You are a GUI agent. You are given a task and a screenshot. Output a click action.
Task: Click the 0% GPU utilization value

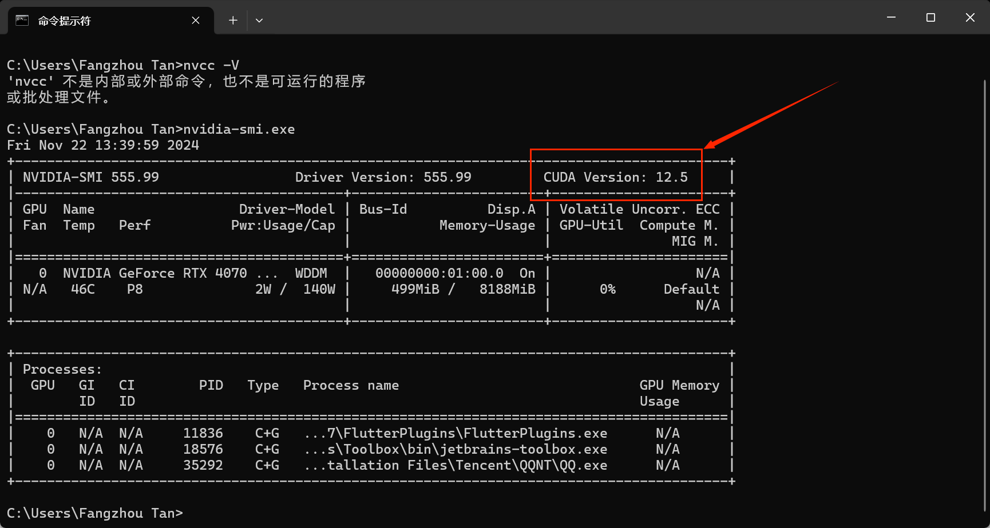click(x=608, y=289)
